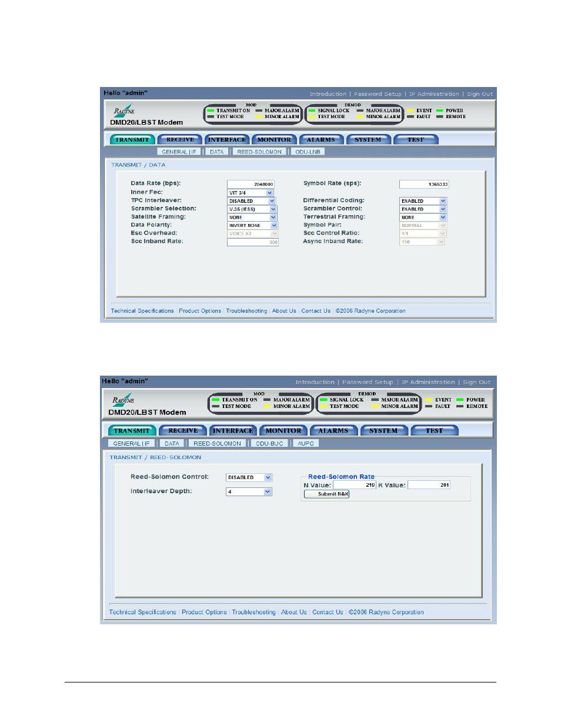Screen dimensions: 561x726
Task: Click Contact Us on the Transmit/Data page
Action: [x=316, y=311]
